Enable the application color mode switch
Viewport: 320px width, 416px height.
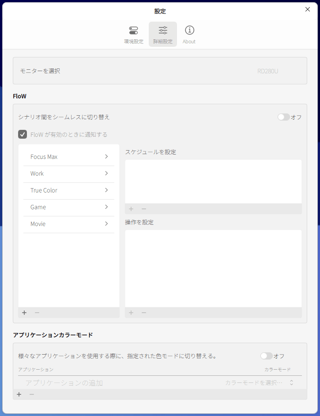point(267,356)
